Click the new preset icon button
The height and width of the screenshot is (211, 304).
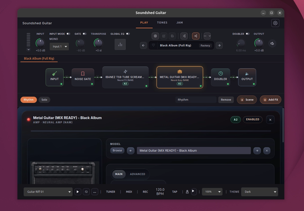point(155,36)
